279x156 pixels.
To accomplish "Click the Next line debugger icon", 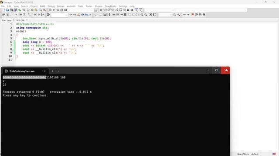I will [109, 10].
